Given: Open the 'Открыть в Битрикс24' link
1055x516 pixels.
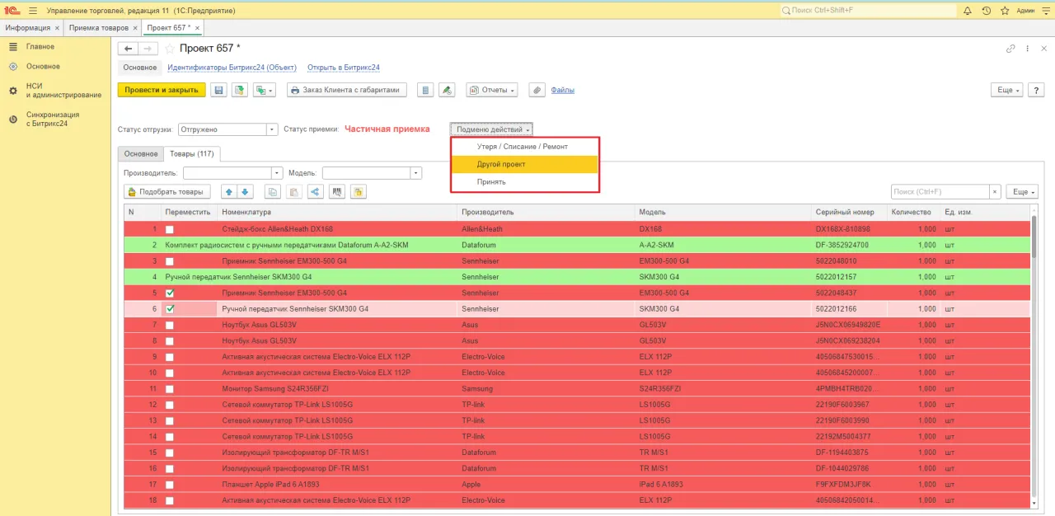Looking at the screenshot, I should point(343,68).
